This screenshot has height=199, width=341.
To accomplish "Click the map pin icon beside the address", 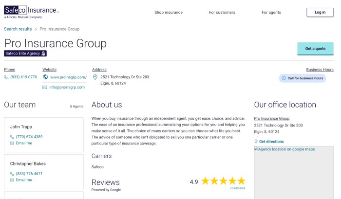I will tap(95, 77).
